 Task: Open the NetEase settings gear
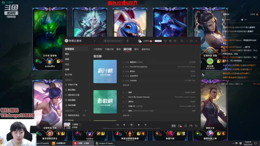click(170, 41)
